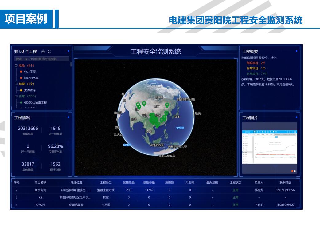Viewport: 320px width, 238px height.
Task: Click the 工程安全监测系统 dashboard title
Action: coord(156,51)
